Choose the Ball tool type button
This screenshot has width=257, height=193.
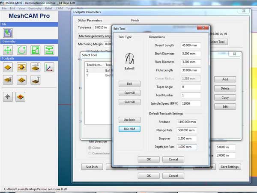pyautogui.click(x=129, y=84)
